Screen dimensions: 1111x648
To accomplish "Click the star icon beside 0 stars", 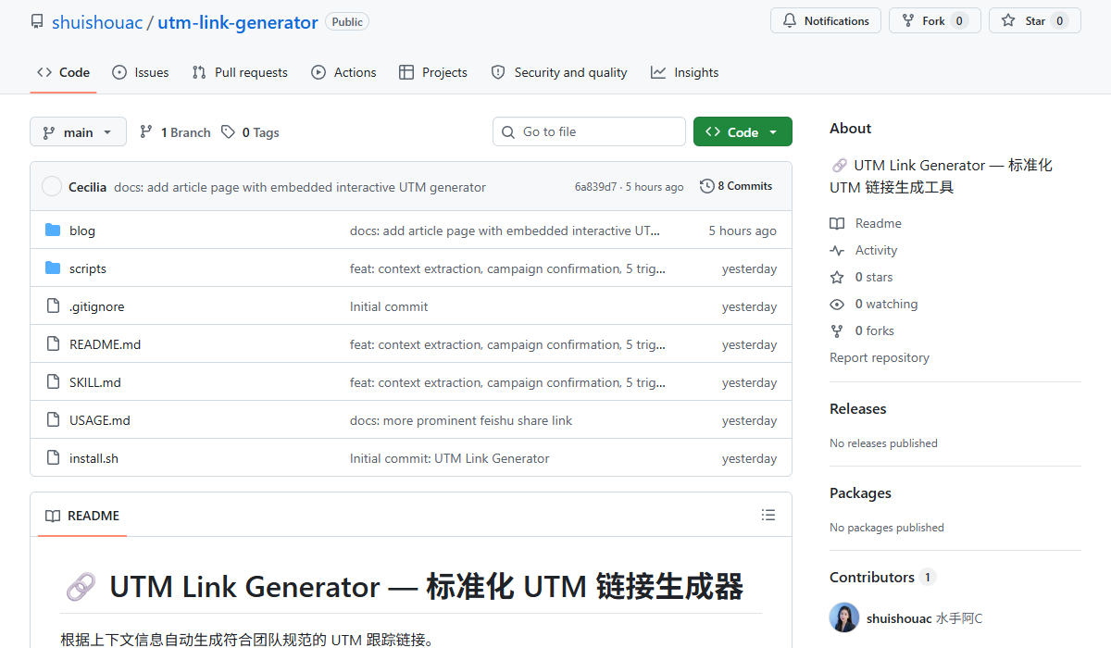I will coord(837,277).
